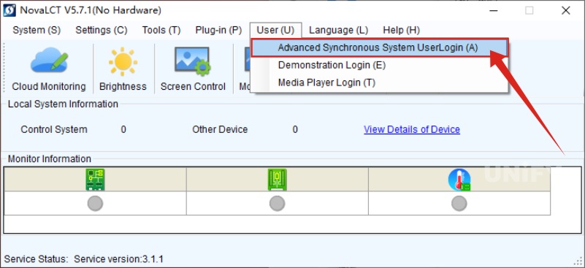Click the View Details of Device link
This screenshot has height=268, width=585.
click(412, 129)
